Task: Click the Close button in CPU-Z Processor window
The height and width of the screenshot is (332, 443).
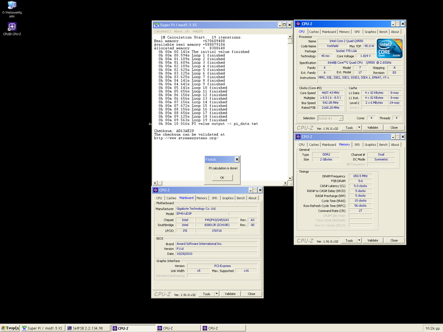Action: [394, 128]
